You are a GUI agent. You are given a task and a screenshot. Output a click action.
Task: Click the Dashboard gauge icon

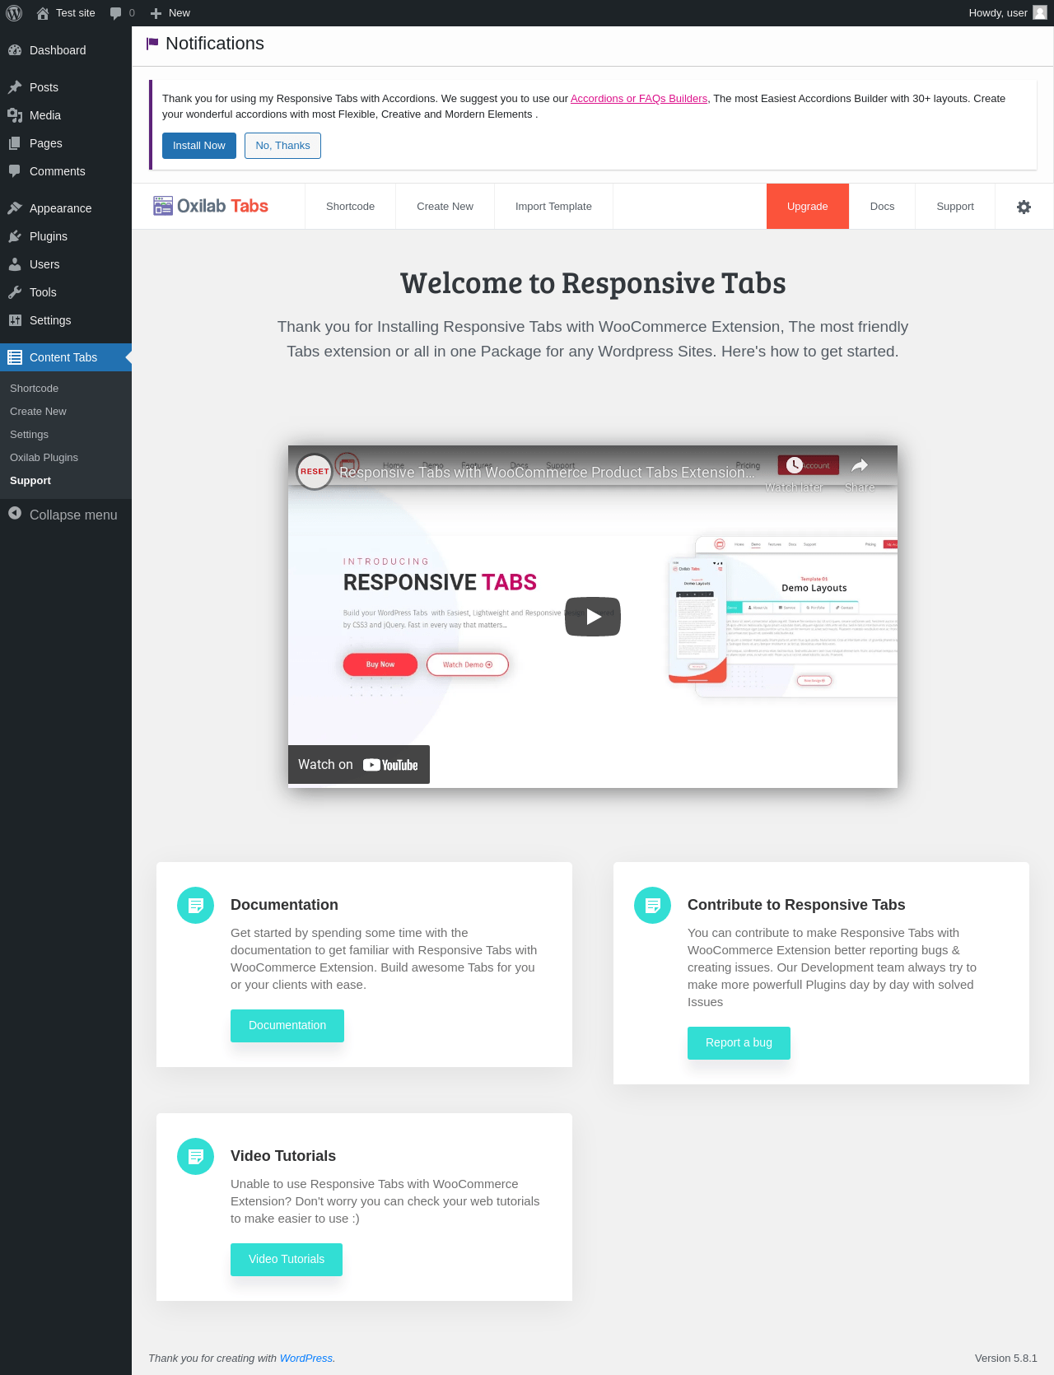tap(15, 50)
